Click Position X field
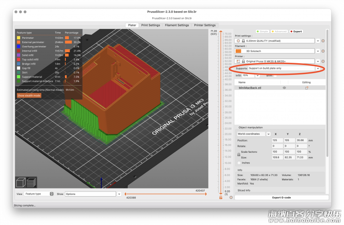Image resolution: width=344 pixels, height=225 pixels. [277, 140]
